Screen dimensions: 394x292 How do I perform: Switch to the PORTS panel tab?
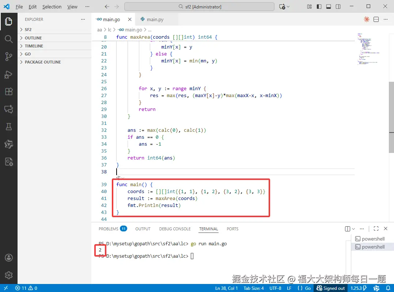click(232, 228)
